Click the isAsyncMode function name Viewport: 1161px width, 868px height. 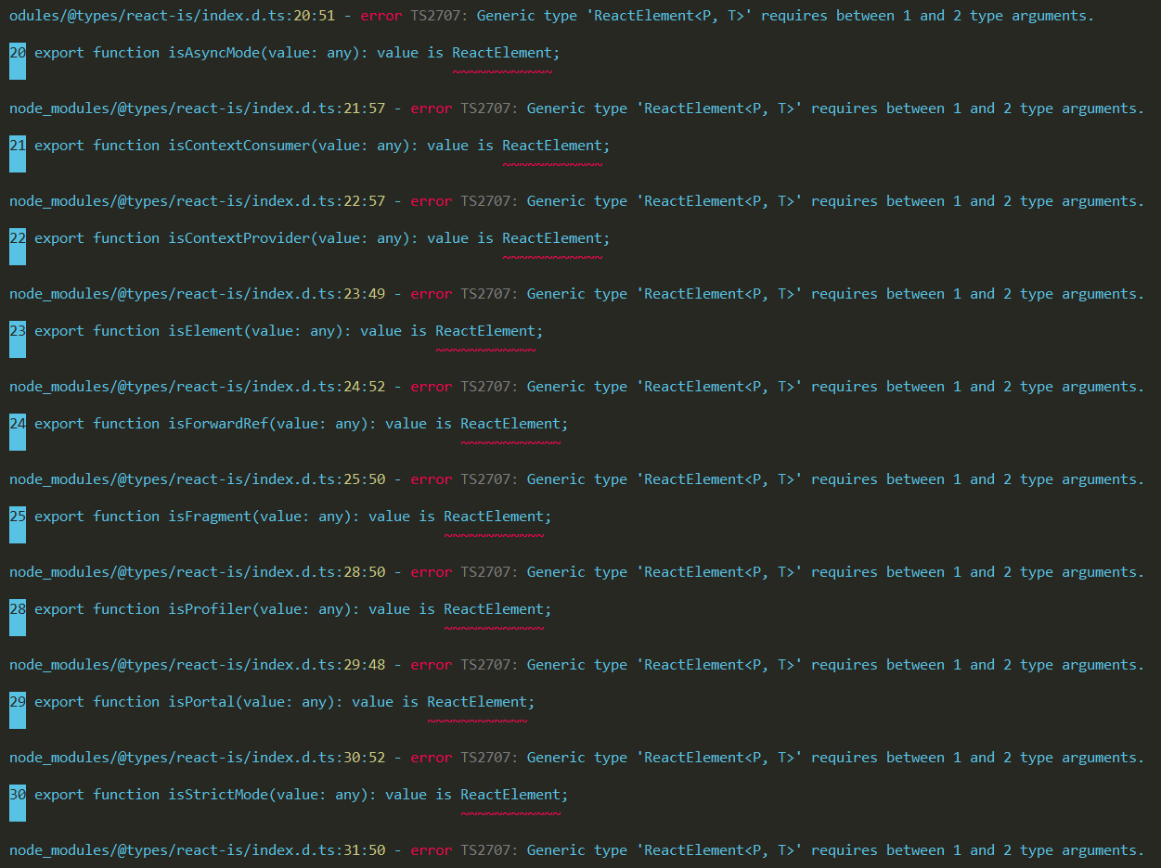[x=214, y=53]
